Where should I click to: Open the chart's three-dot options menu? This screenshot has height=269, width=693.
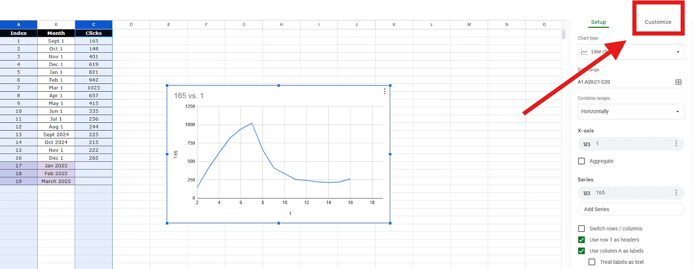[385, 91]
